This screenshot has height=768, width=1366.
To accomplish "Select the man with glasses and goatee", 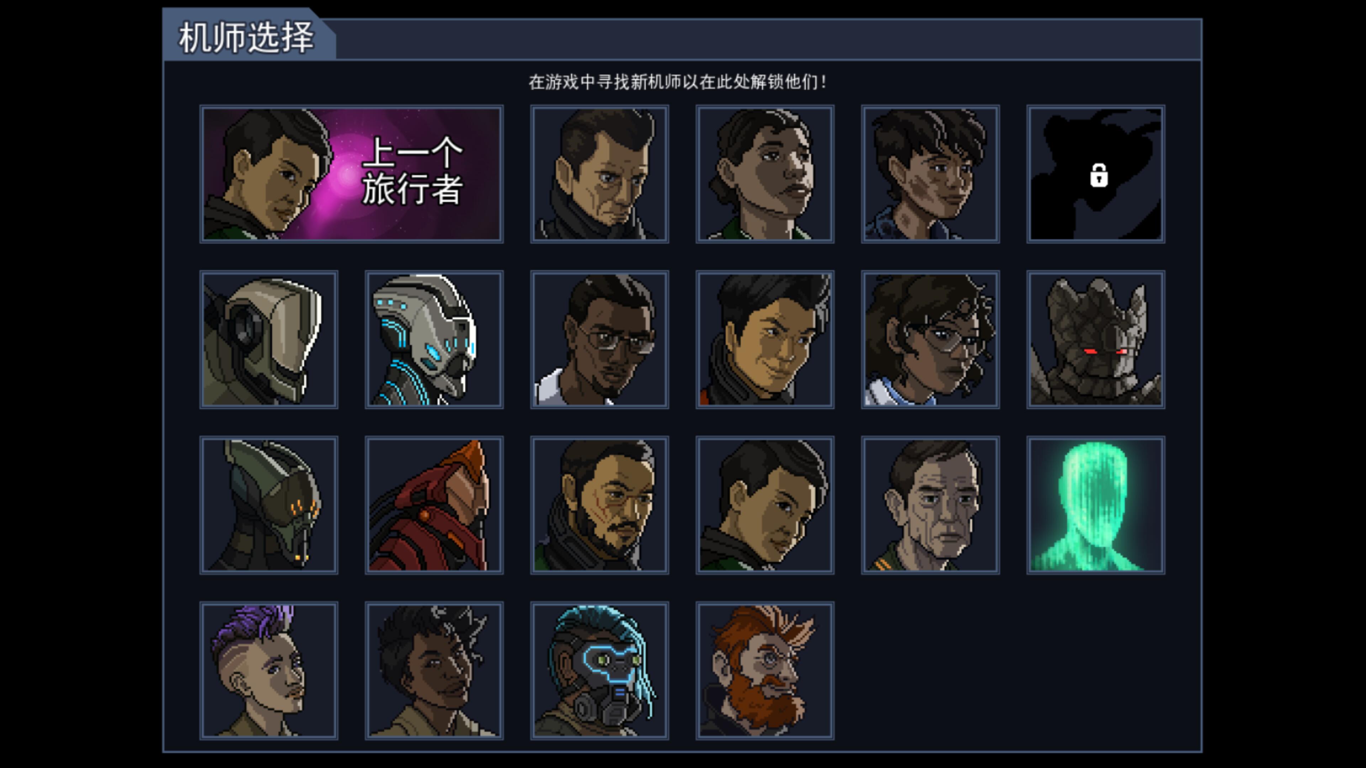I will [x=599, y=340].
